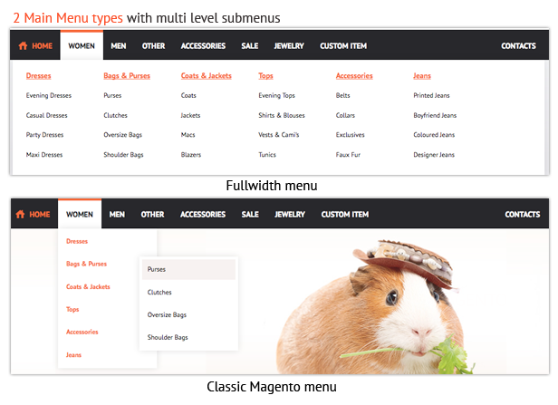The height and width of the screenshot is (405, 558).
Task: Open CUSTOM ITEM in Classic Magento menu bar
Action: (345, 214)
